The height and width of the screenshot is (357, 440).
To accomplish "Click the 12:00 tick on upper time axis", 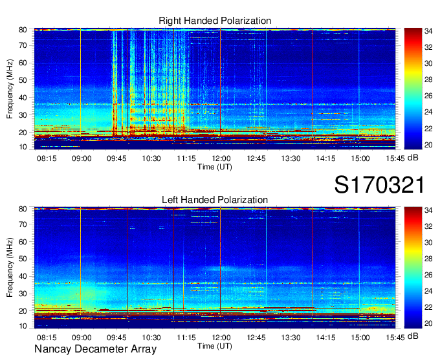I will pos(221,158).
